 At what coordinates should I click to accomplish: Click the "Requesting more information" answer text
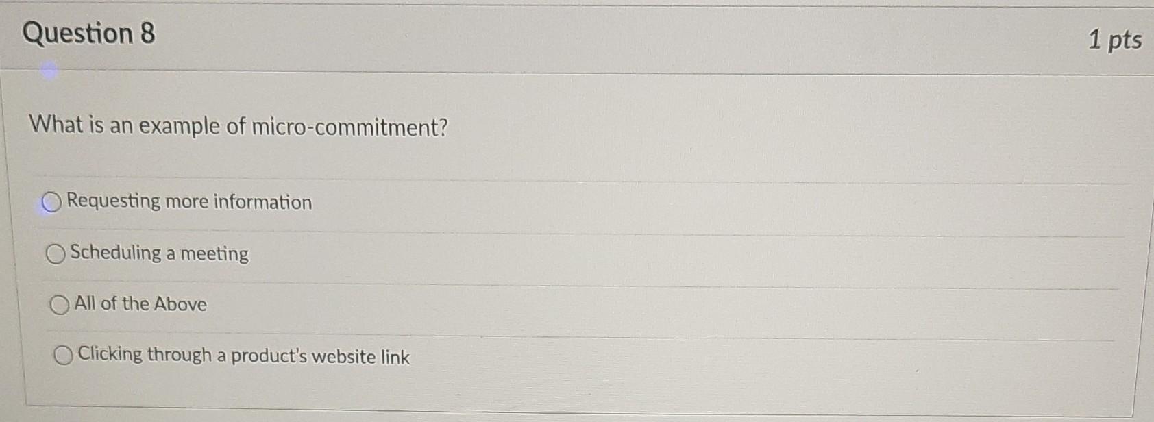point(188,202)
